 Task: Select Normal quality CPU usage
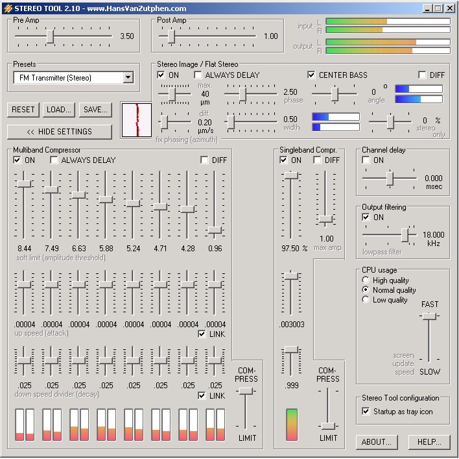click(x=366, y=290)
